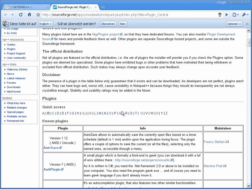Open the Optionen dropdown
Viewport: 252px width, 189px height.
234,24
